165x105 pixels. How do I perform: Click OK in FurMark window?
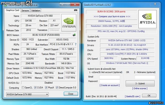[x=149, y=96]
